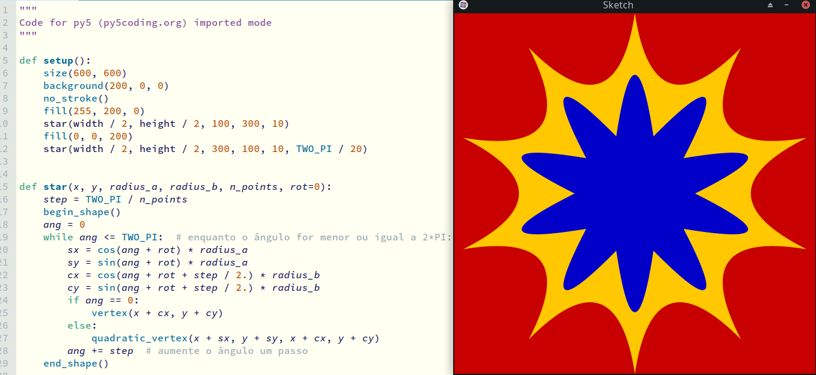Close the Sketch window with red X

point(805,5)
